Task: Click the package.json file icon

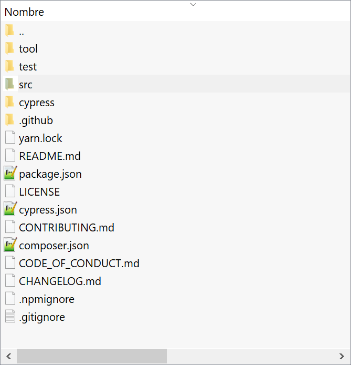Action: coord(10,174)
